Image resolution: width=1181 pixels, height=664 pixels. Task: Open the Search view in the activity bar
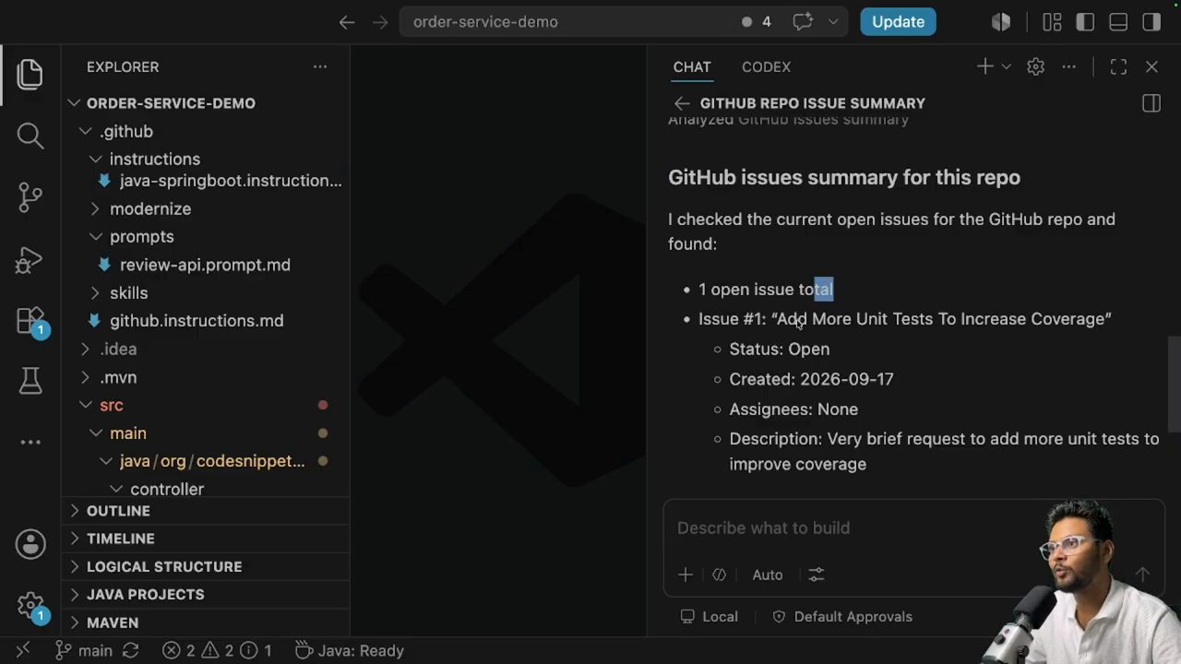click(x=30, y=136)
